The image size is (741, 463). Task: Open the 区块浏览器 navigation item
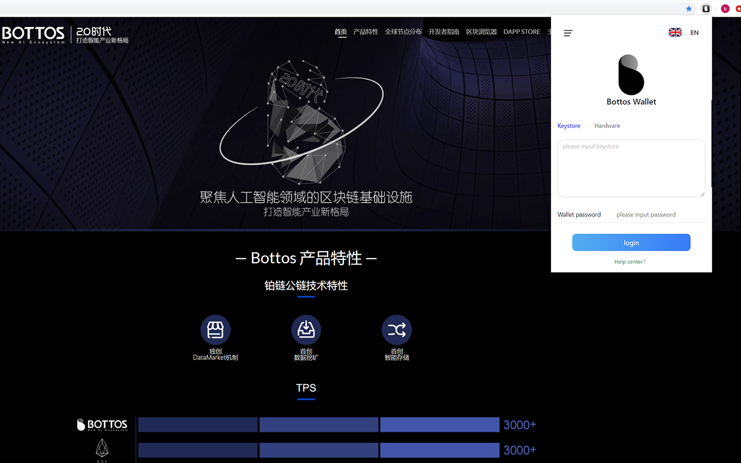tap(481, 32)
